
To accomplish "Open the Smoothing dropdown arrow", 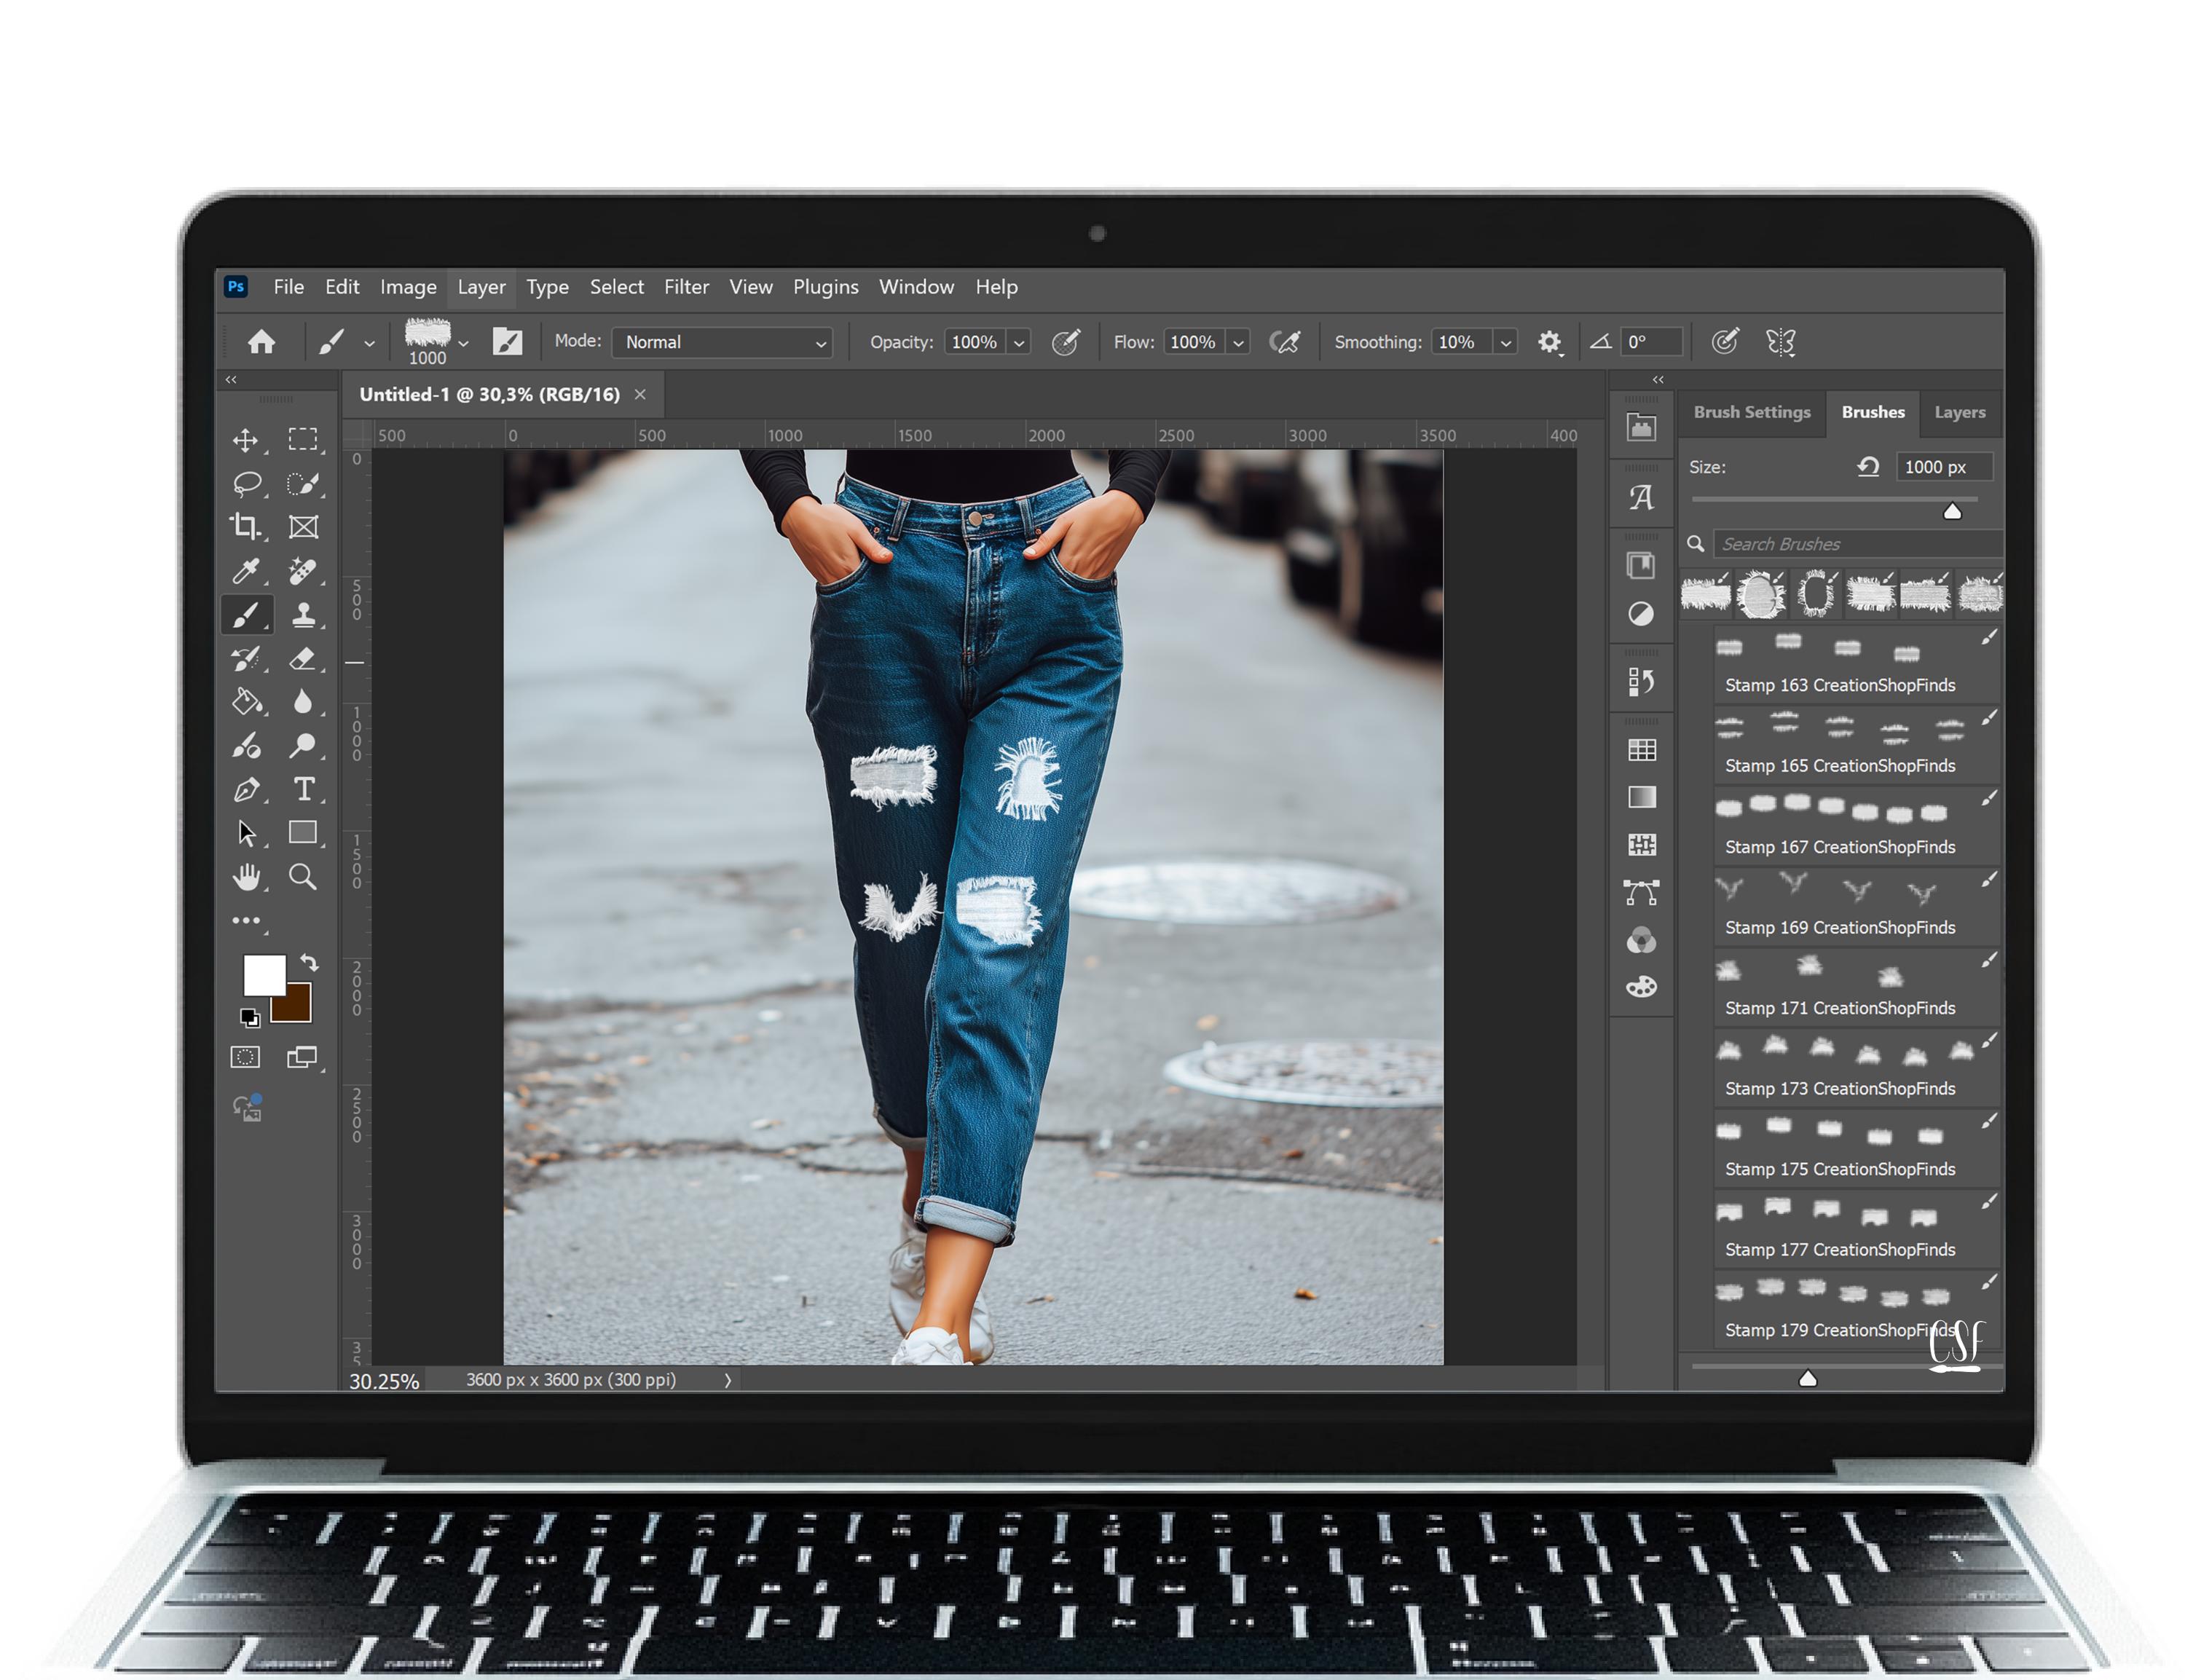I will (x=1505, y=343).
